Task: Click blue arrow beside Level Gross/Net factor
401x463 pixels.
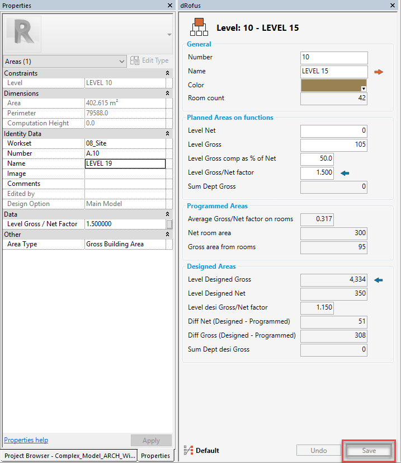Action: point(345,174)
